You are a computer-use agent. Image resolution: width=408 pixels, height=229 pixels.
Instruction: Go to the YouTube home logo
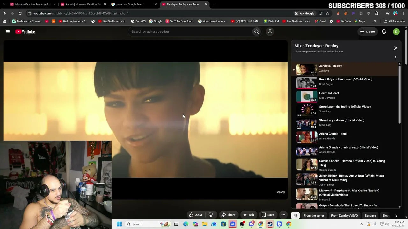tap(25, 31)
